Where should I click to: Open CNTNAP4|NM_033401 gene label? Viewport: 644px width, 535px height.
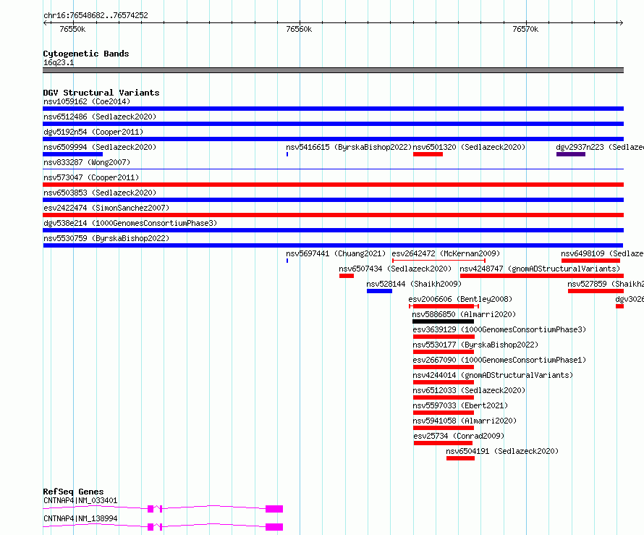[80, 500]
